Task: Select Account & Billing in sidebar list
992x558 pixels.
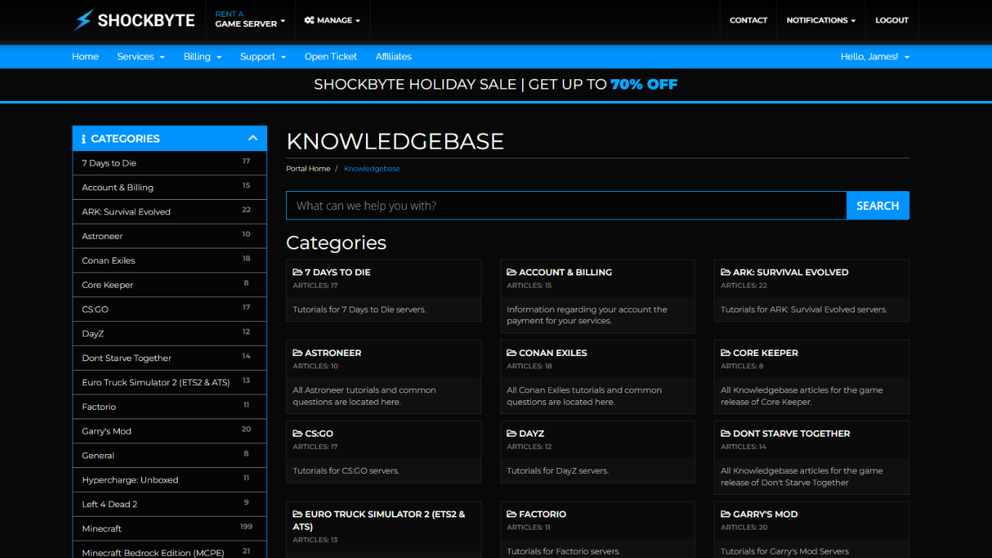Action: pyautogui.click(x=170, y=187)
